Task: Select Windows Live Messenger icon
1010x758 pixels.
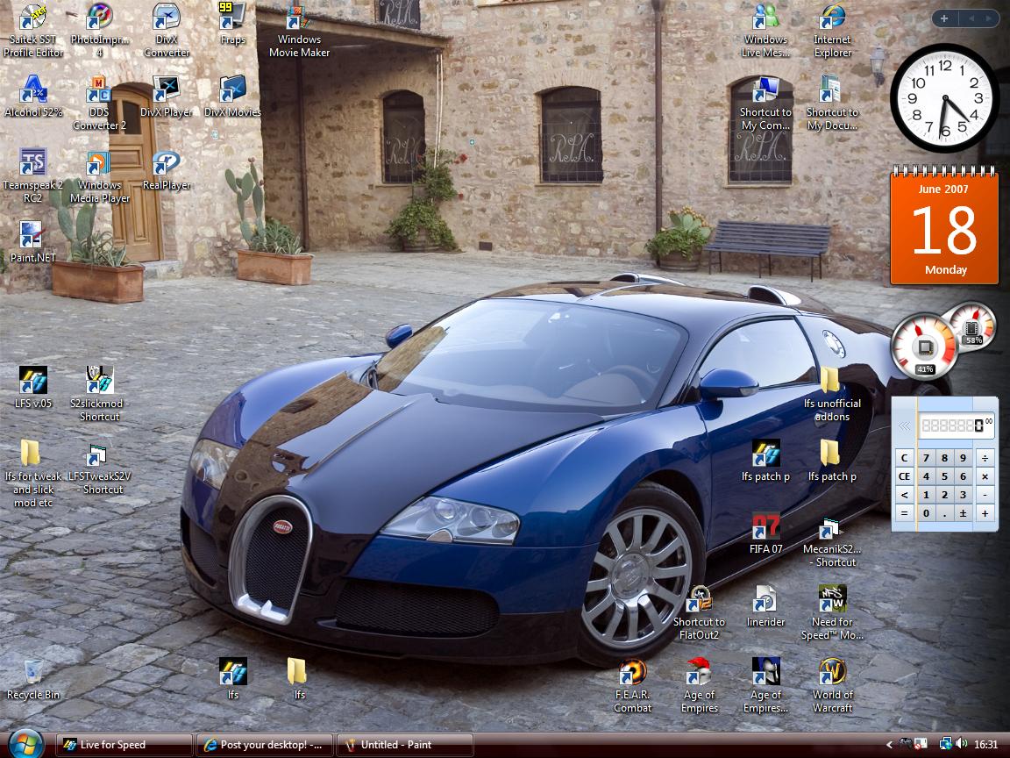Action: 765,31
